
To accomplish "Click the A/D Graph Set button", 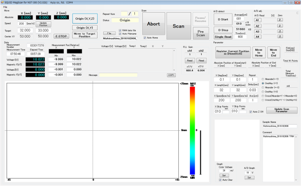I will [249, 178].
